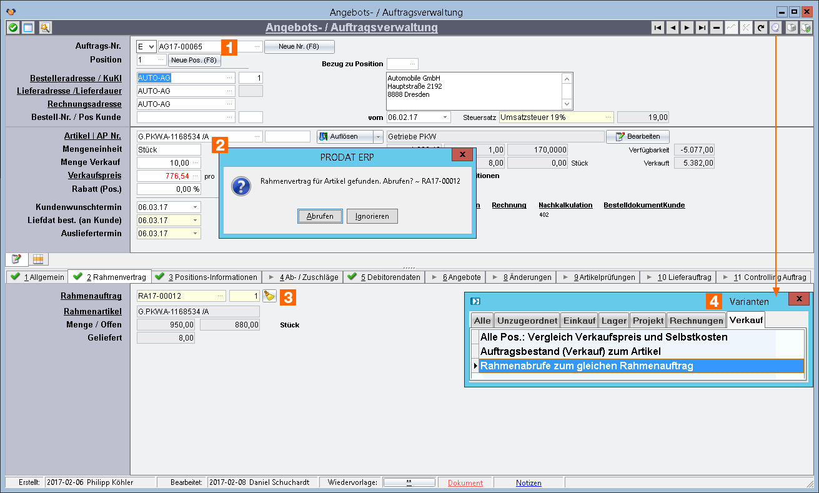Click the green checkmark toolbar icon
Screen dimensions: 819x493
click(12, 27)
